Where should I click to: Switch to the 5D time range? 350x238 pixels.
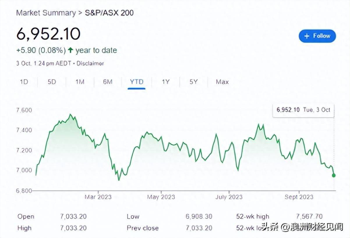pyautogui.click(x=52, y=82)
